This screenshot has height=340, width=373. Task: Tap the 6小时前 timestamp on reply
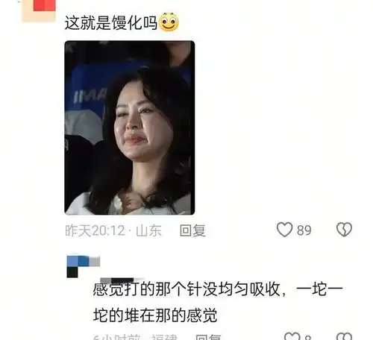point(117,337)
